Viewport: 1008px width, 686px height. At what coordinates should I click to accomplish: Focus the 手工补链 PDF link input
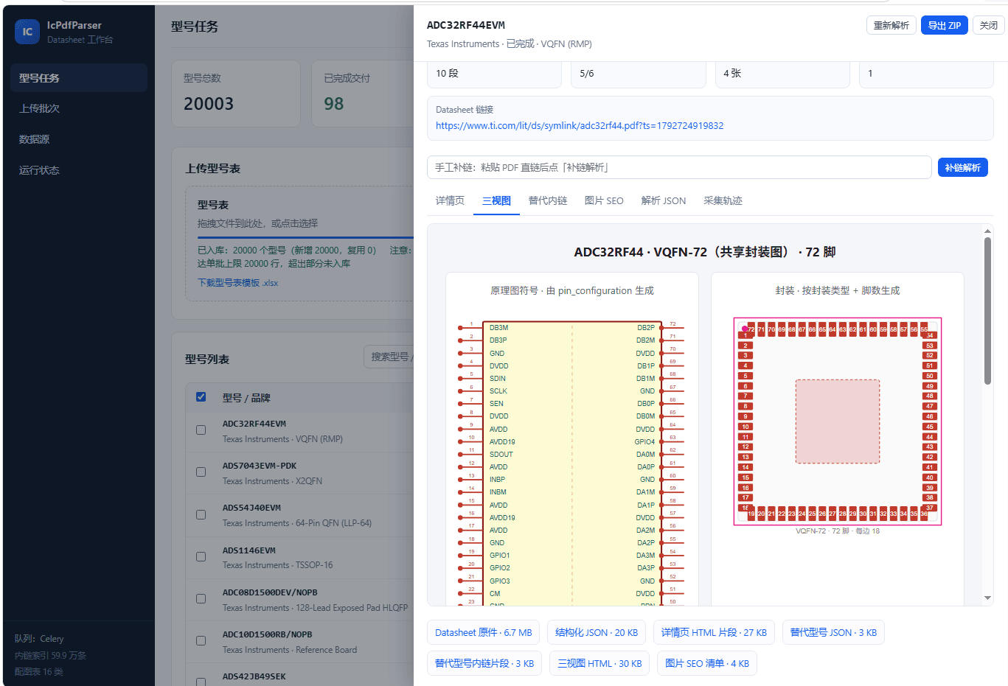pyautogui.click(x=679, y=167)
